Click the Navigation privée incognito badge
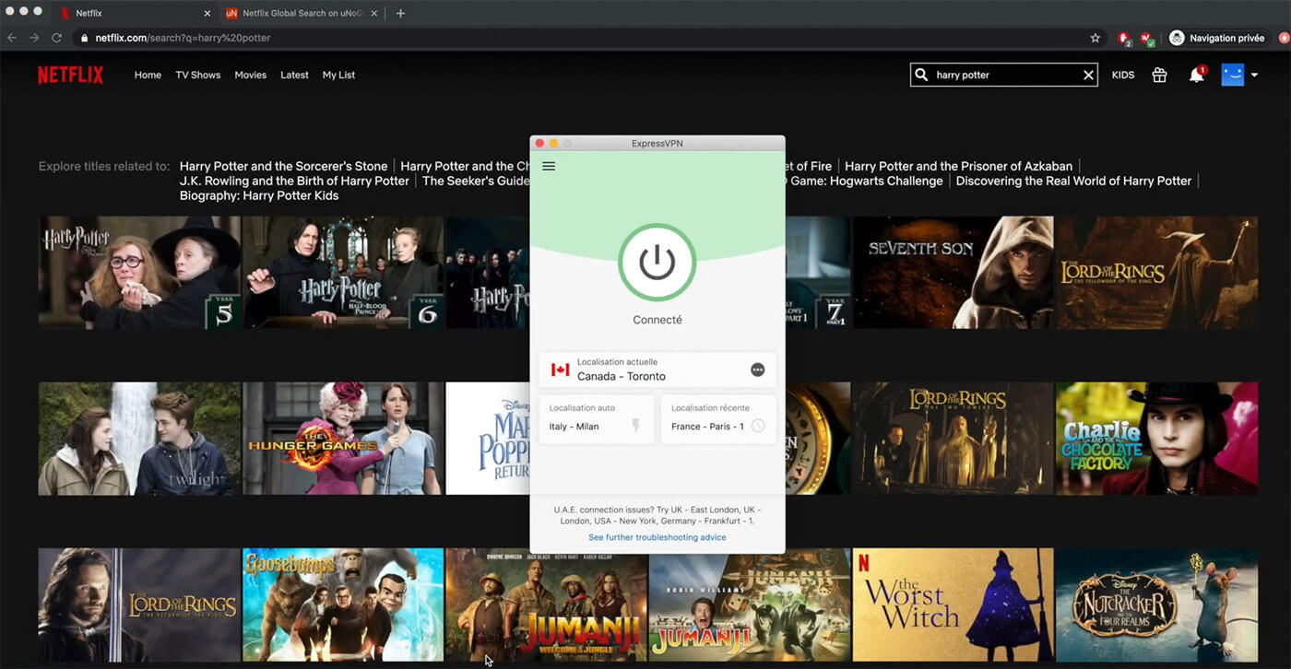The image size is (1291, 669). (1216, 38)
